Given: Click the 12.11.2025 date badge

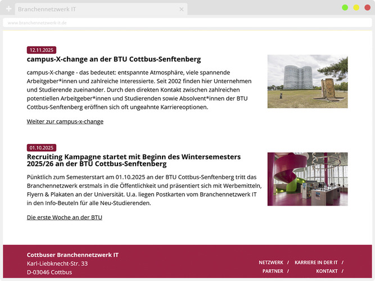Looking at the screenshot, I should point(42,50).
